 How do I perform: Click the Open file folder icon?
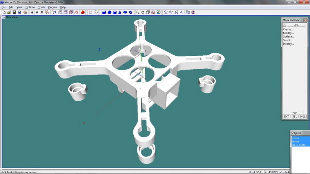coord(9,12)
